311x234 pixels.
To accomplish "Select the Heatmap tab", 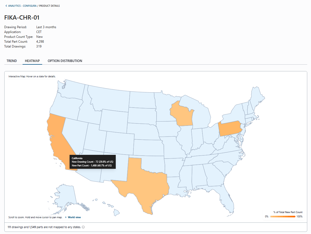I will [x=32, y=61].
